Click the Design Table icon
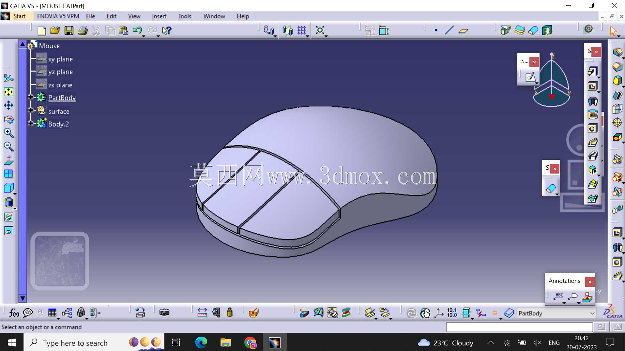This screenshot has width=625, height=351. click(x=52, y=313)
